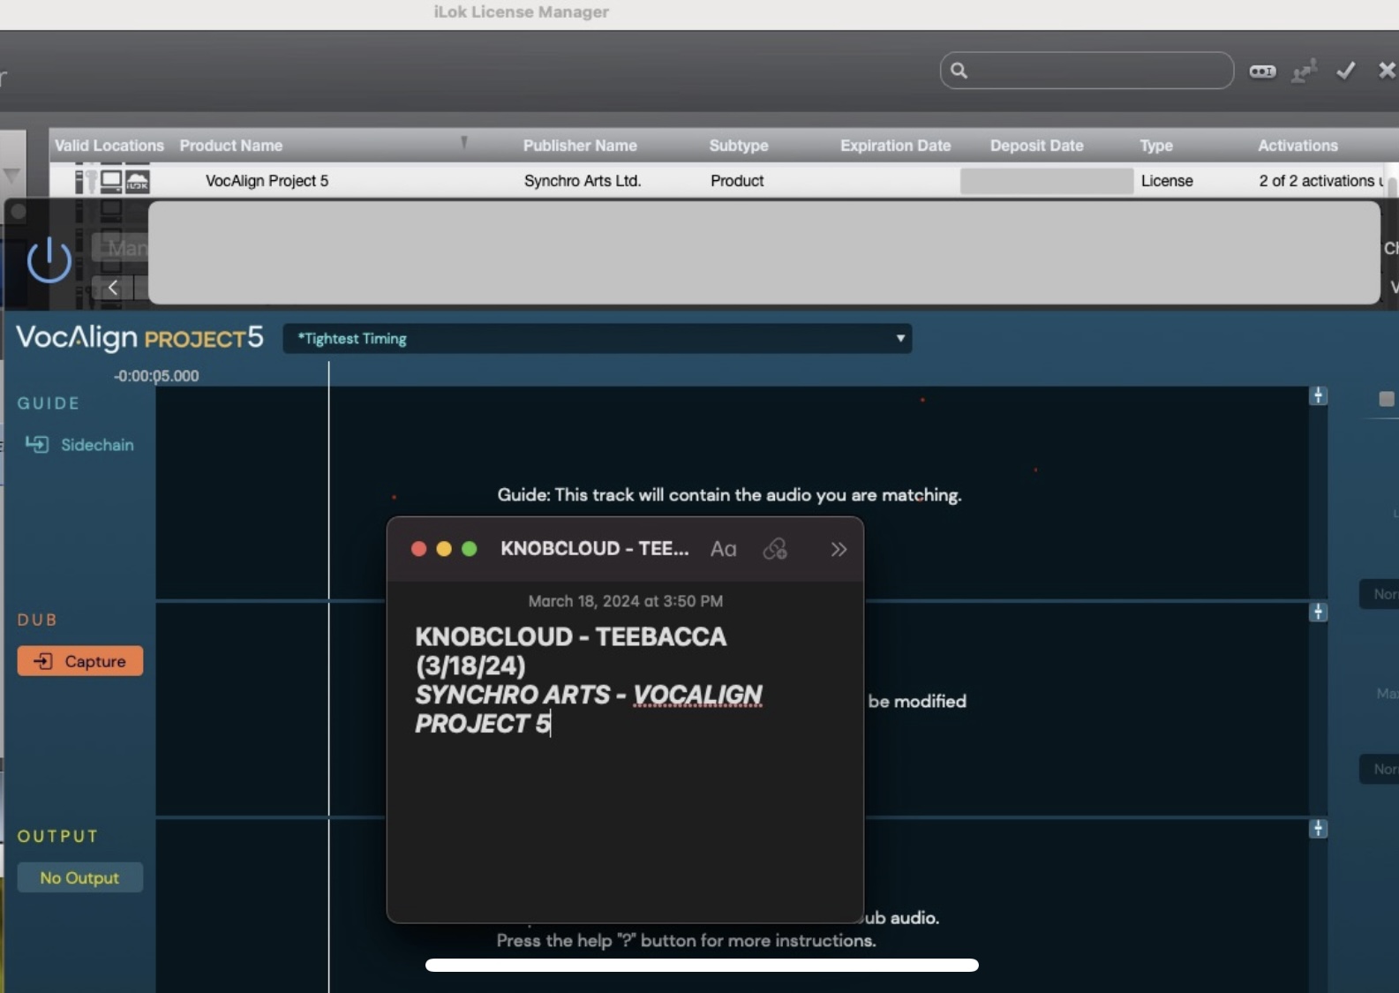Screen dimensions: 1399x993
Task: Click the Subtype column header
Action: point(739,146)
